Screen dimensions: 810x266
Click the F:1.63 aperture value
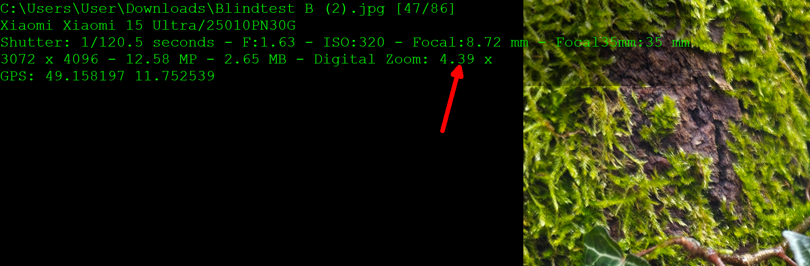pyautogui.click(x=269, y=42)
